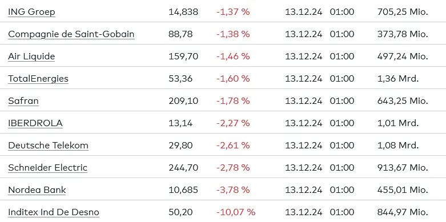Select the Air Liquide price 159,70
The height and width of the screenshot is (222, 446).
click(x=183, y=56)
